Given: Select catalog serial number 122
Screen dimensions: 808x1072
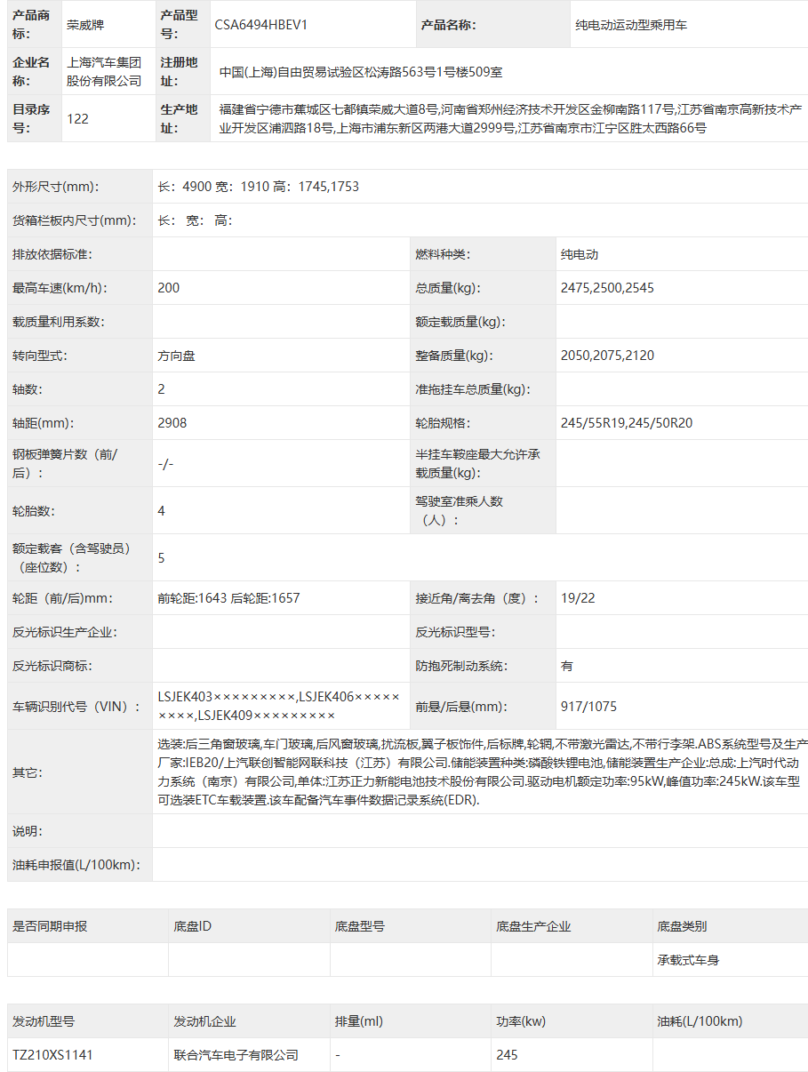Looking at the screenshot, I should point(78,118).
